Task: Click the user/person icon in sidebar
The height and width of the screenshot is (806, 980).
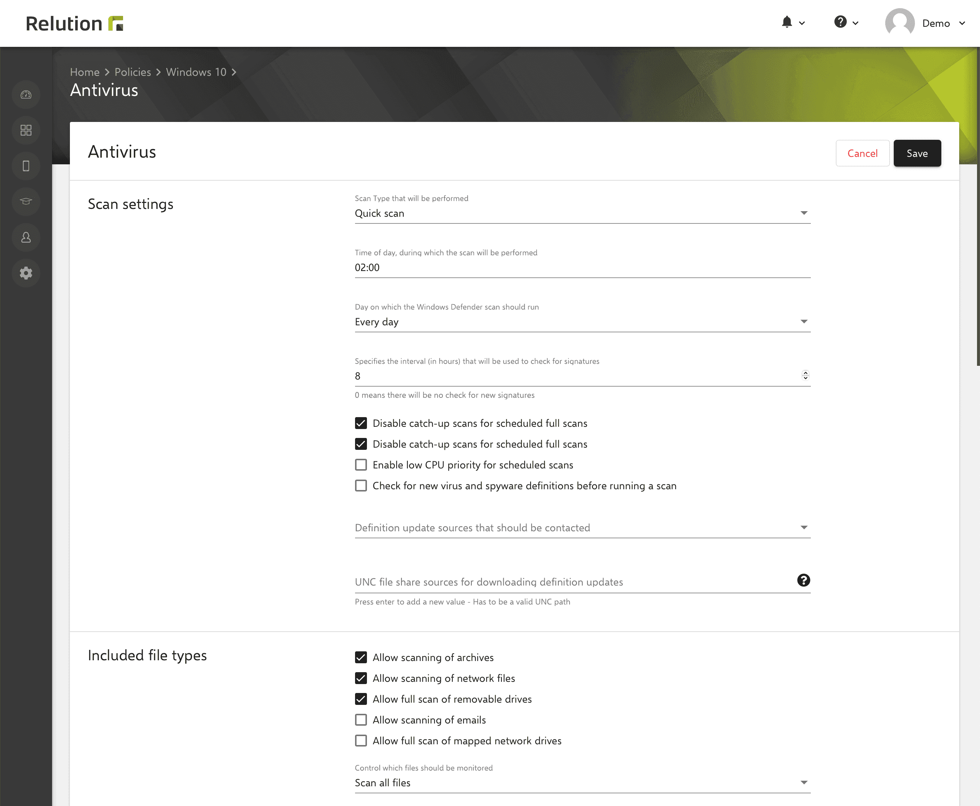Action: [26, 238]
